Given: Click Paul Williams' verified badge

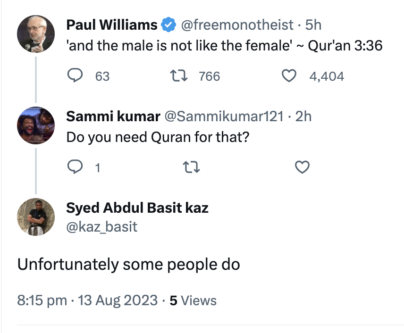Looking at the screenshot, I should click(x=168, y=25).
